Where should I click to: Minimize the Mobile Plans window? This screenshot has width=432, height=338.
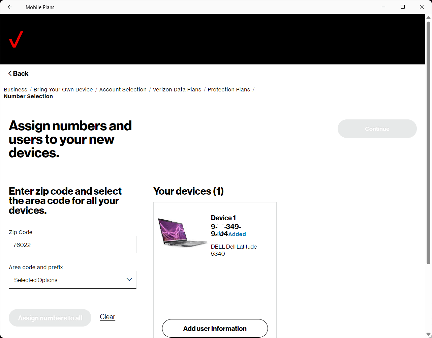click(383, 7)
